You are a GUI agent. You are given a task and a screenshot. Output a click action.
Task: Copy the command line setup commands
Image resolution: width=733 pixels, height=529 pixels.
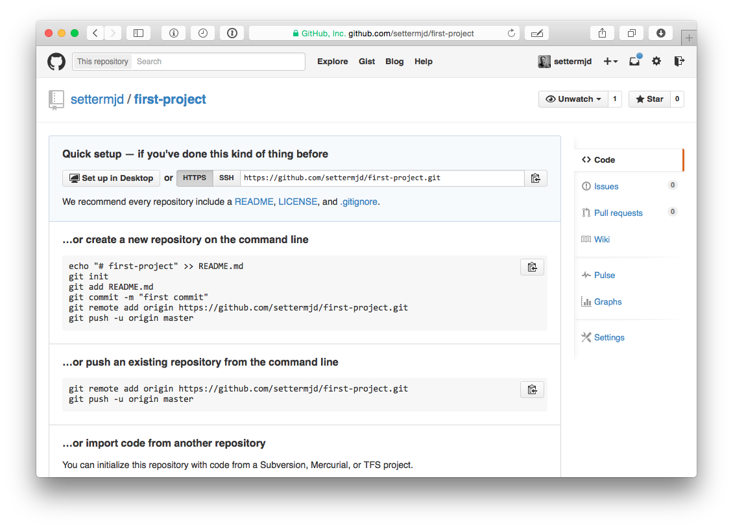(x=532, y=266)
